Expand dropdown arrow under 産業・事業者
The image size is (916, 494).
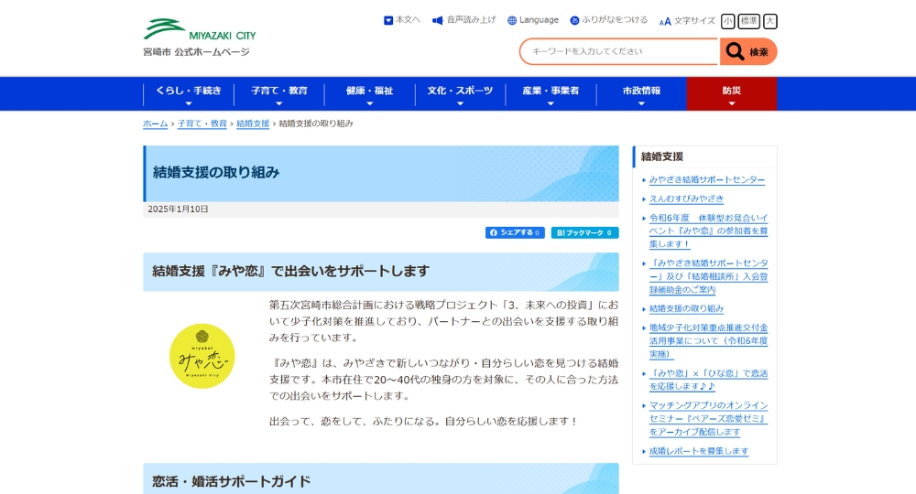point(551,103)
